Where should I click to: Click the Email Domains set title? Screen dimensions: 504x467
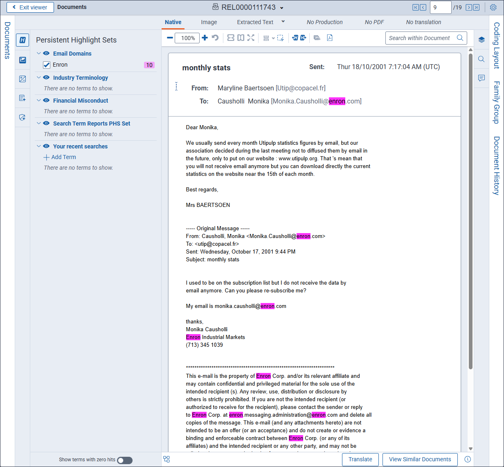click(72, 54)
